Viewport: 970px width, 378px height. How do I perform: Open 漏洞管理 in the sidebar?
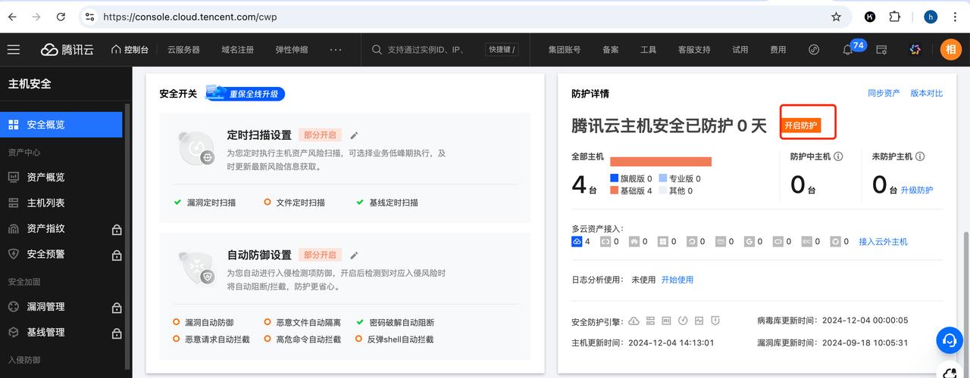pos(45,307)
